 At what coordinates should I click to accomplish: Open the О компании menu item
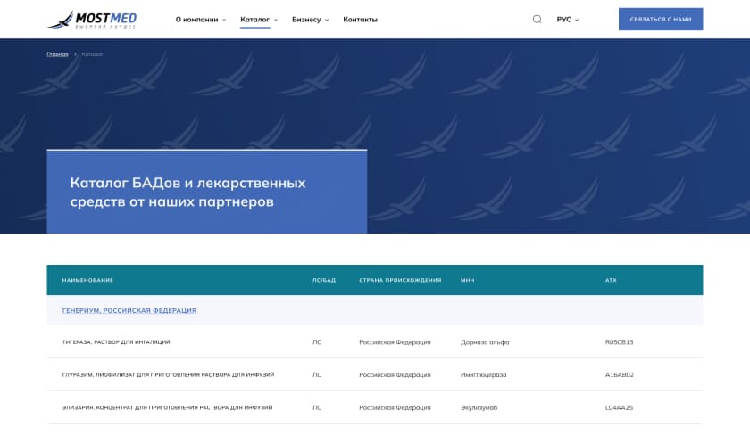pos(196,20)
